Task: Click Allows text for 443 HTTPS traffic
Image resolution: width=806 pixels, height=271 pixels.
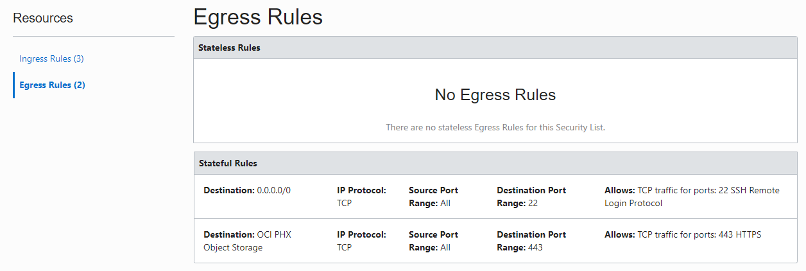Action: 683,234
